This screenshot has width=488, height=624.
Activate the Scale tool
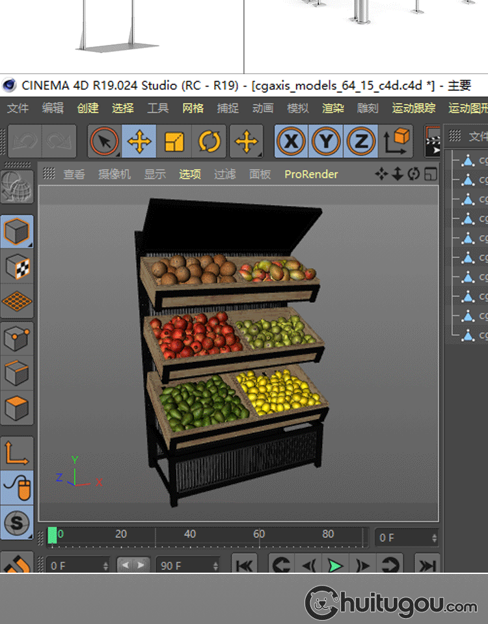[174, 141]
